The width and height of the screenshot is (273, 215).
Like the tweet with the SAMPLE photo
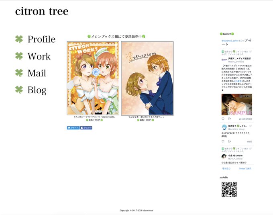click(223, 119)
